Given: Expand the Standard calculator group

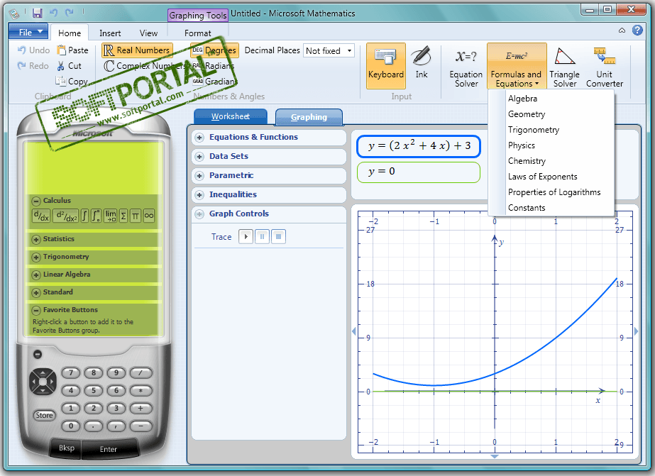Looking at the screenshot, I should click(x=36, y=292).
